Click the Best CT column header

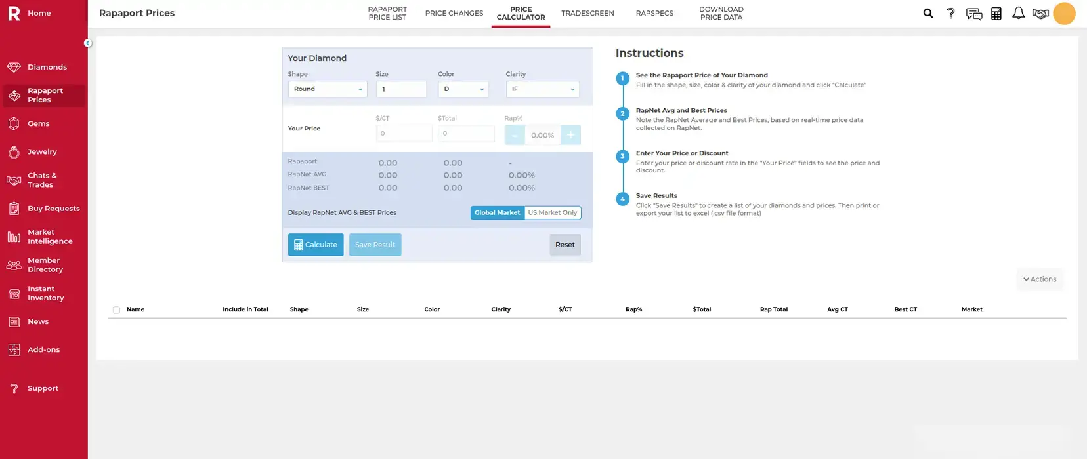[x=906, y=310]
